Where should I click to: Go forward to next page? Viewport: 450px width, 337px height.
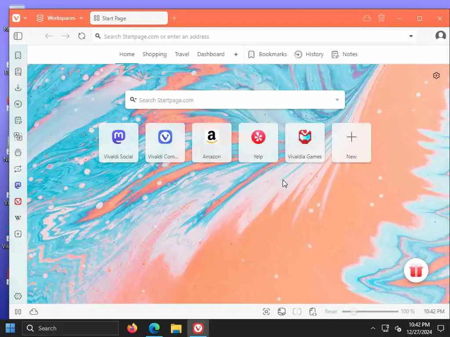[x=65, y=36]
